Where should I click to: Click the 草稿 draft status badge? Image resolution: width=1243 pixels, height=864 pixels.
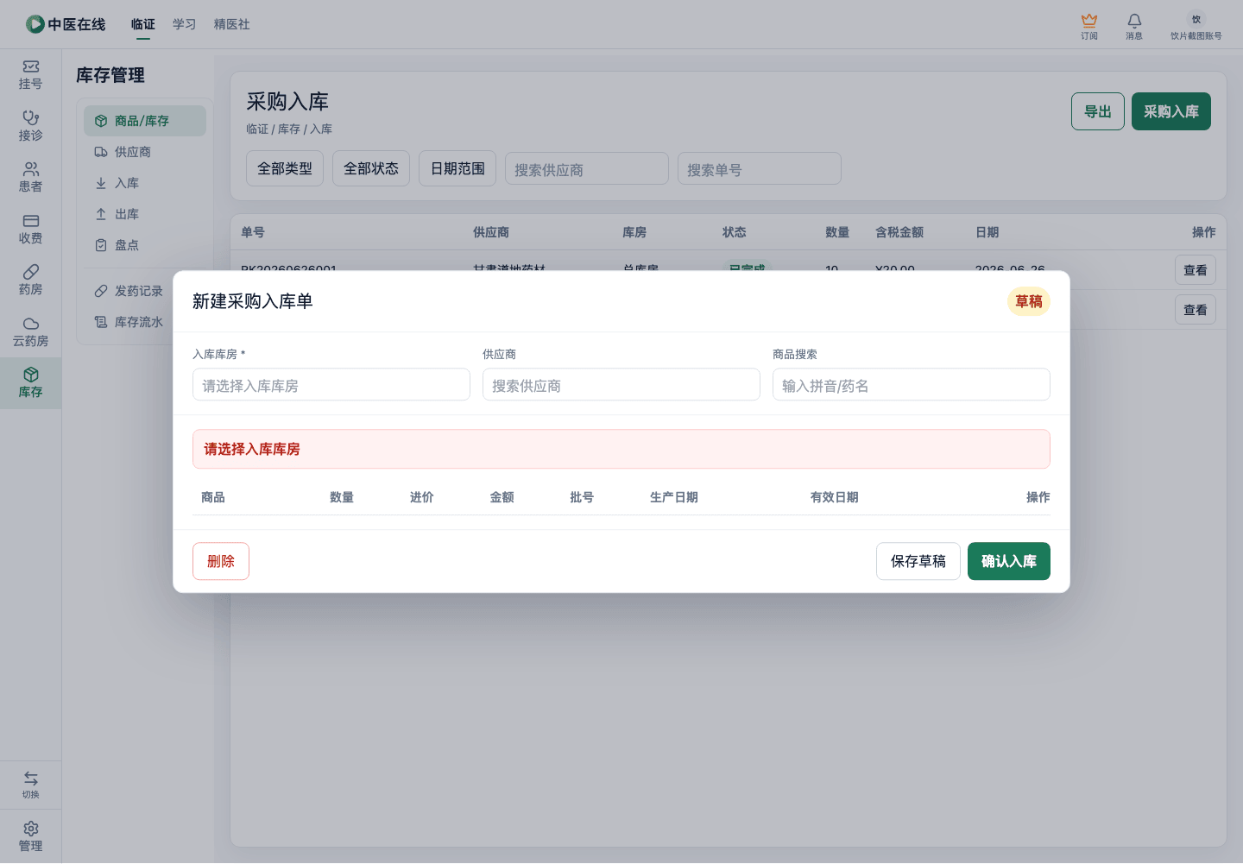coord(1029,301)
